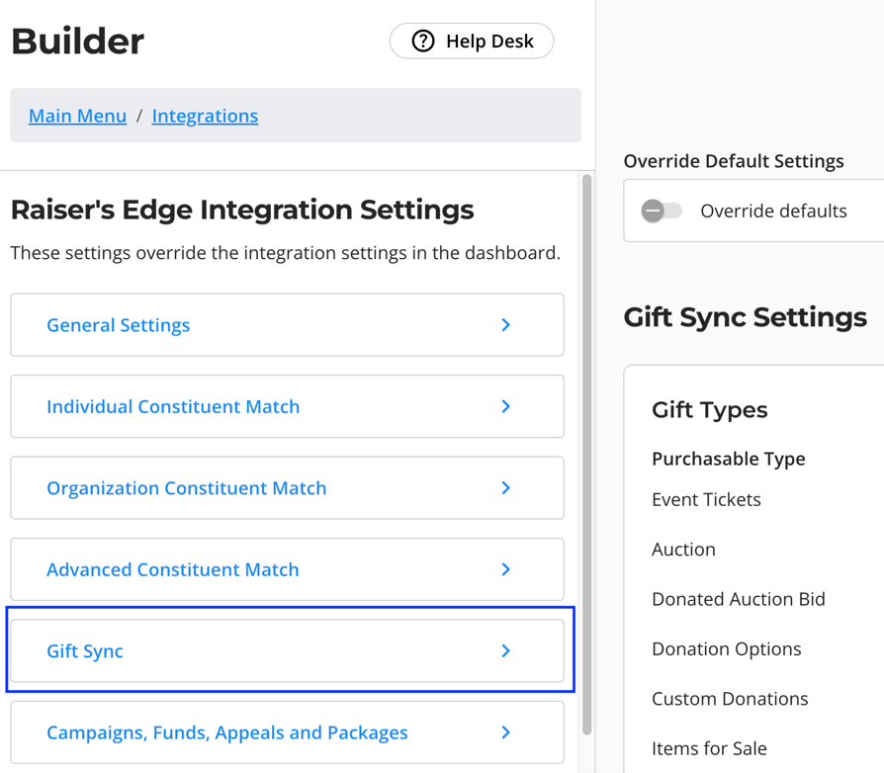The height and width of the screenshot is (773, 884).
Task: Select the Auction gift type
Action: [683, 550]
